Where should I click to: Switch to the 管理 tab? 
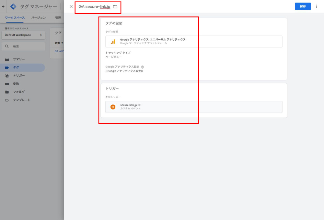point(58,18)
